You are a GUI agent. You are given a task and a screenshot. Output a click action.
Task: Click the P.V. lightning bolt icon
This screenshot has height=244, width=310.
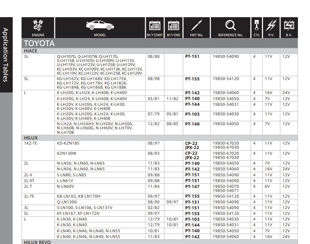(x=271, y=25)
